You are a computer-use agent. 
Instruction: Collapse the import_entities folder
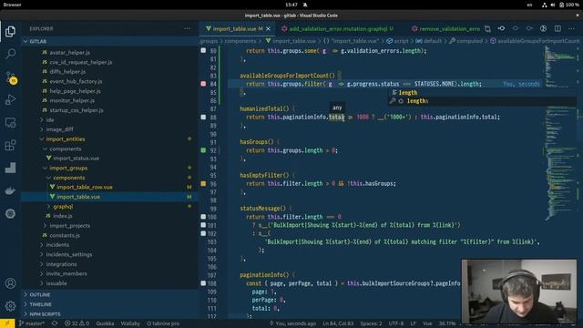(x=110, y=139)
